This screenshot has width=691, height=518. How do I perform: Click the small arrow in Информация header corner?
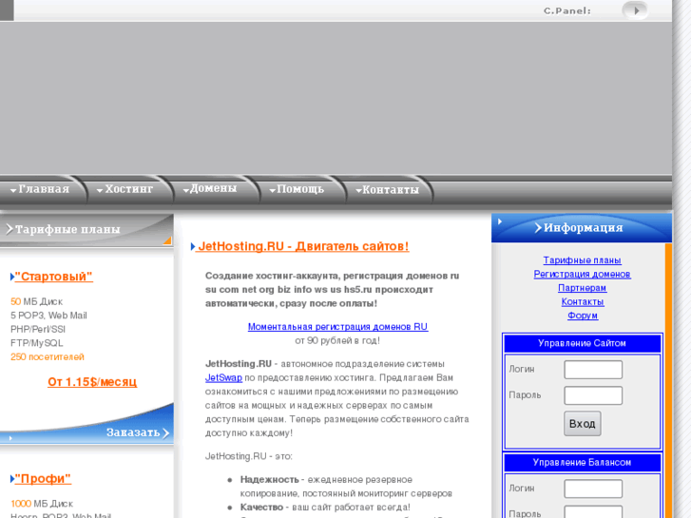pyautogui.click(x=500, y=221)
